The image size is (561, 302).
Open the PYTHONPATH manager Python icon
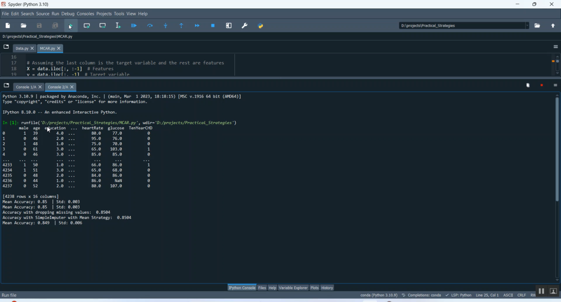[261, 26]
